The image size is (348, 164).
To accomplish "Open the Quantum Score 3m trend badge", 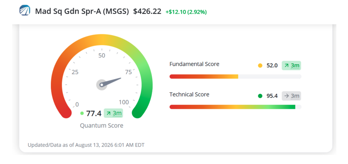I will click(113, 113).
